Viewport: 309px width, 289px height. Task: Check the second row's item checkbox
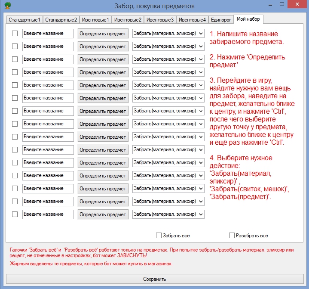pyautogui.click(x=15, y=46)
